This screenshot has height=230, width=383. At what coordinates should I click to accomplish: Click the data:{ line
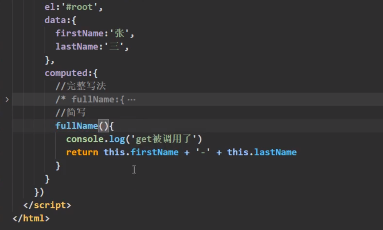point(60,20)
